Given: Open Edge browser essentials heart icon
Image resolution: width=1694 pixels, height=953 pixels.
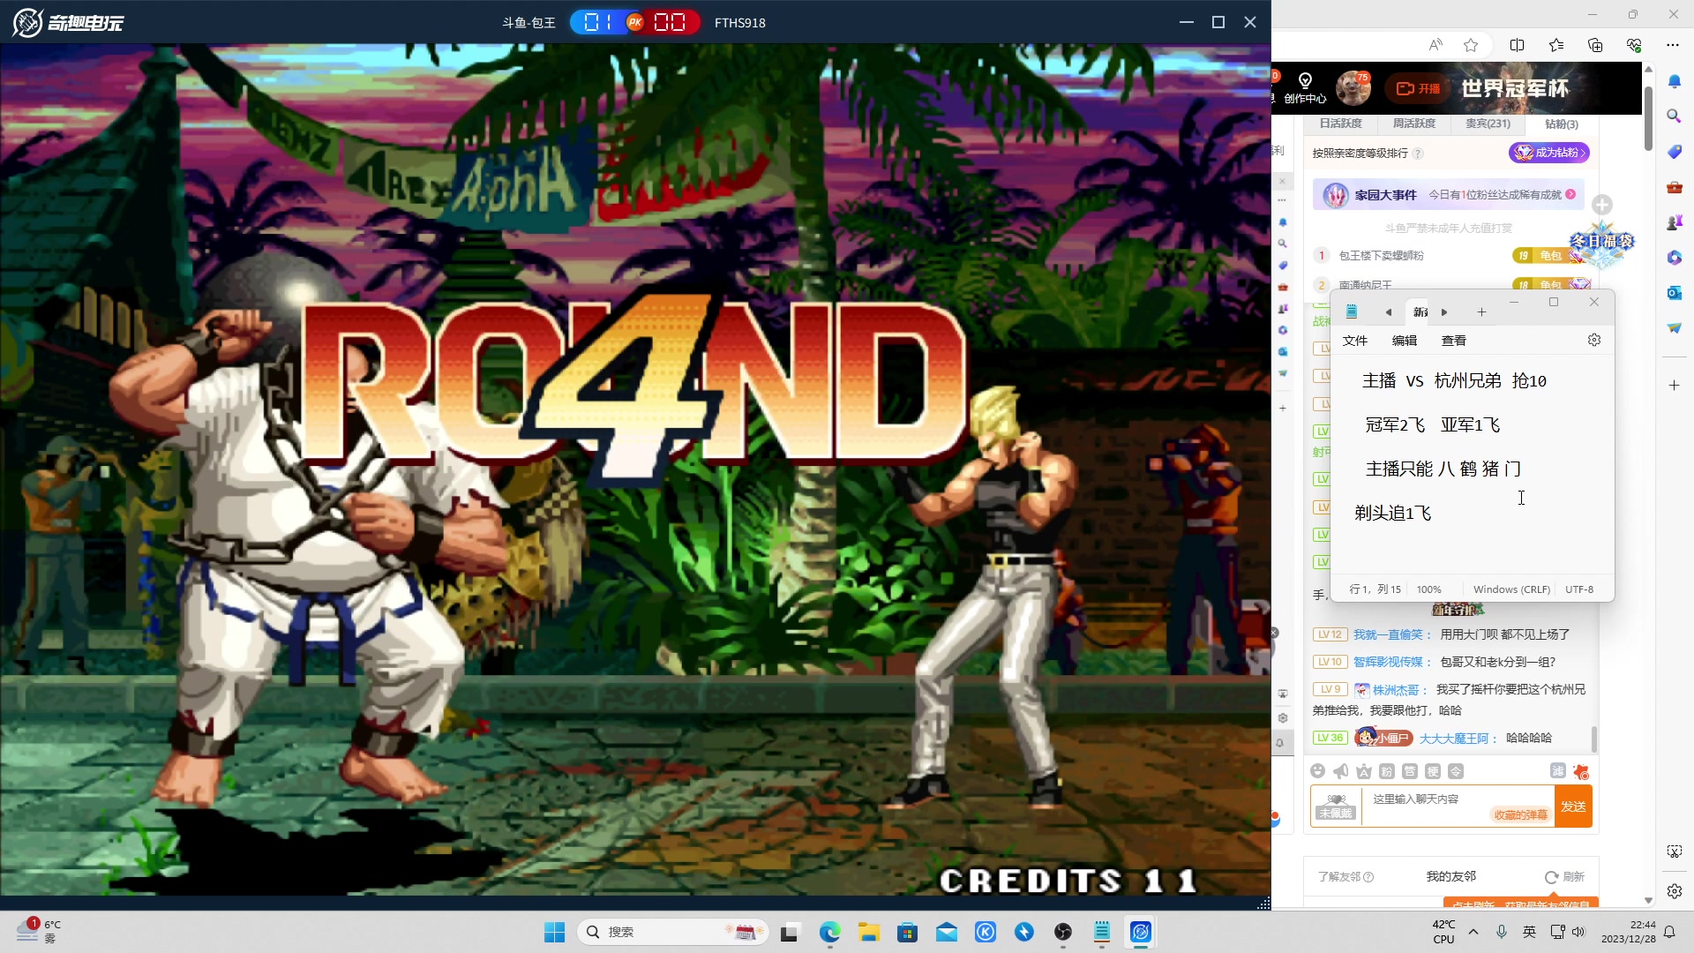Looking at the screenshot, I should click(1634, 45).
